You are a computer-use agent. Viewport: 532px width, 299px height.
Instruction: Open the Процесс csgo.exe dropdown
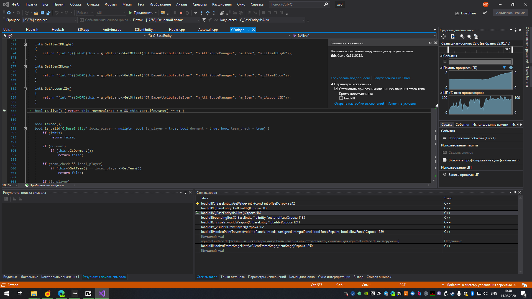coord(75,20)
